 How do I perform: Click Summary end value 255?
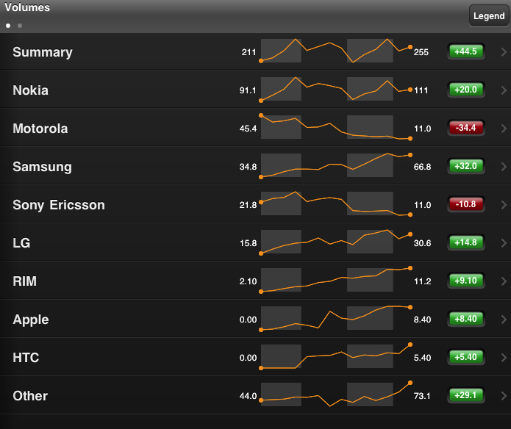click(421, 52)
